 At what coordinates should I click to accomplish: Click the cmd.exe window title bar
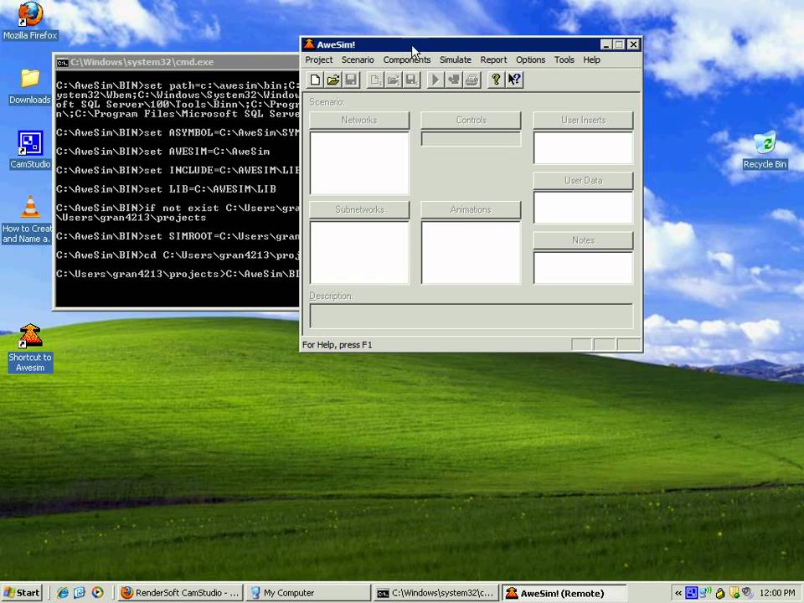(x=177, y=62)
